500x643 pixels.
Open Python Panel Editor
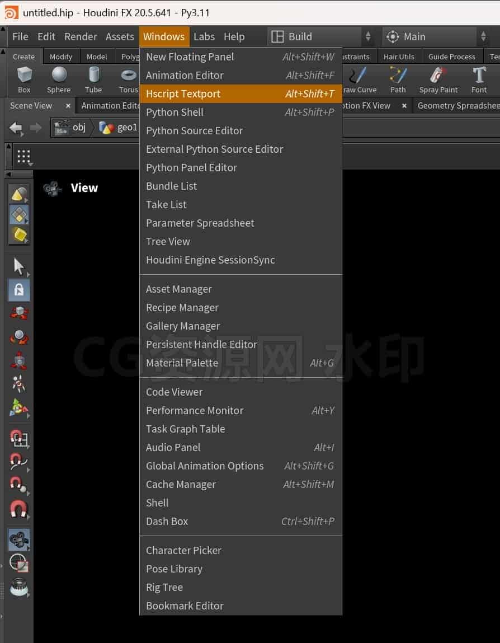click(241, 167)
